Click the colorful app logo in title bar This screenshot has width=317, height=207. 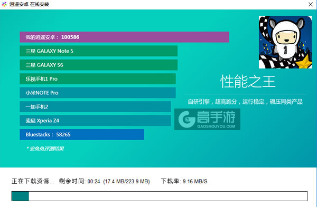tap(4, 4)
